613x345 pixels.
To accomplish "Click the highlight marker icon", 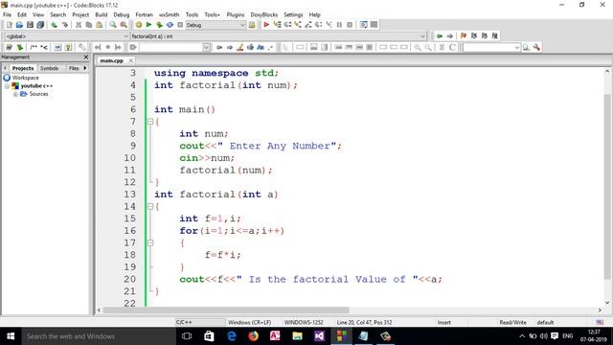I will point(240,47).
